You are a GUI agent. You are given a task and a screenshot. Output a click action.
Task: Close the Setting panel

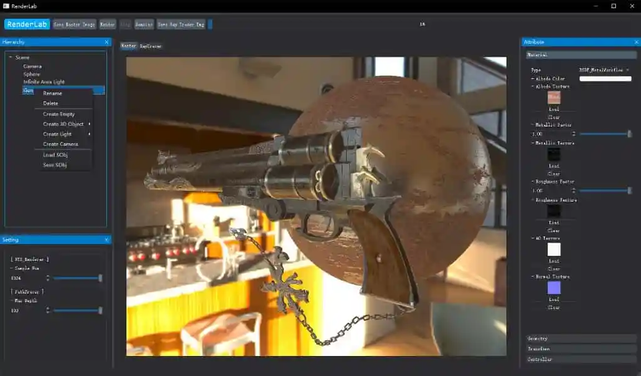coord(106,240)
